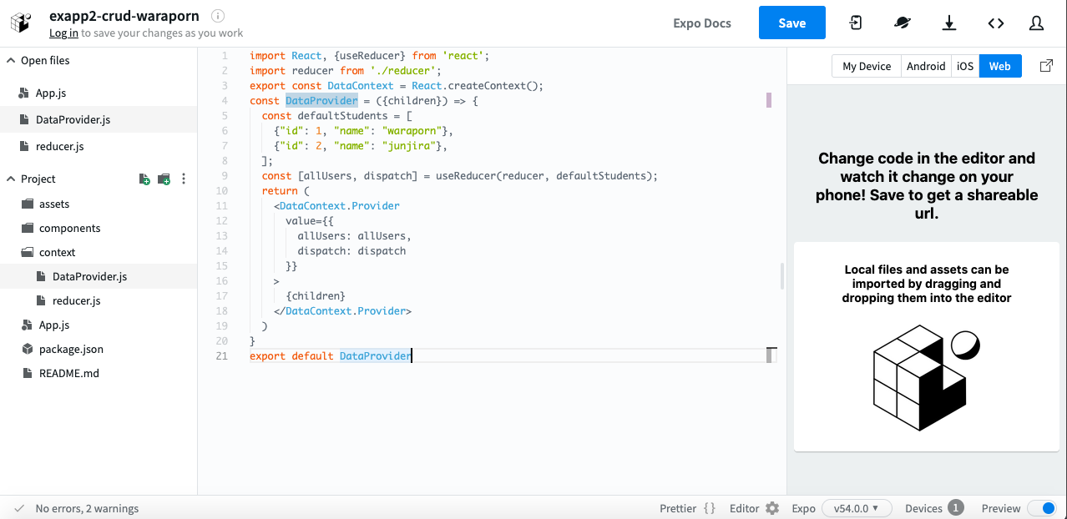Open preview in new window icon
The height and width of the screenshot is (519, 1067).
click(x=1046, y=66)
